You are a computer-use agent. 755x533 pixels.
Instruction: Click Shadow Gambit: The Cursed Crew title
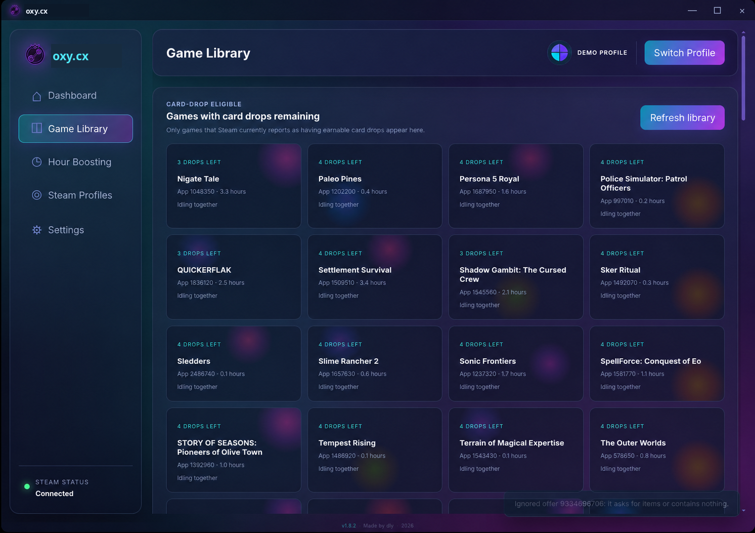point(513,274)
